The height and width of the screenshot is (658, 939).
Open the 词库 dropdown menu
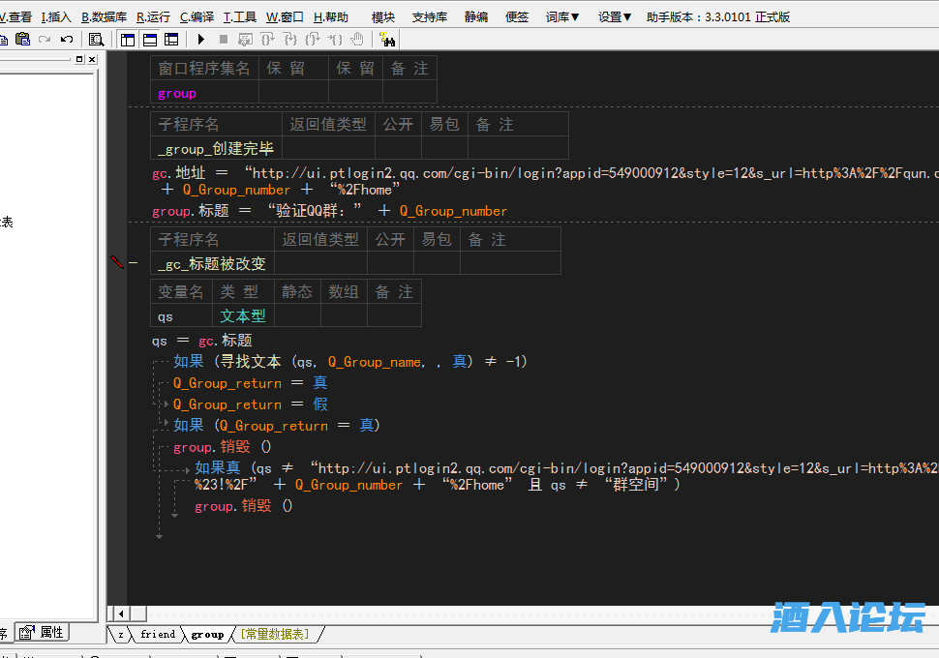[x=562, y=16]
